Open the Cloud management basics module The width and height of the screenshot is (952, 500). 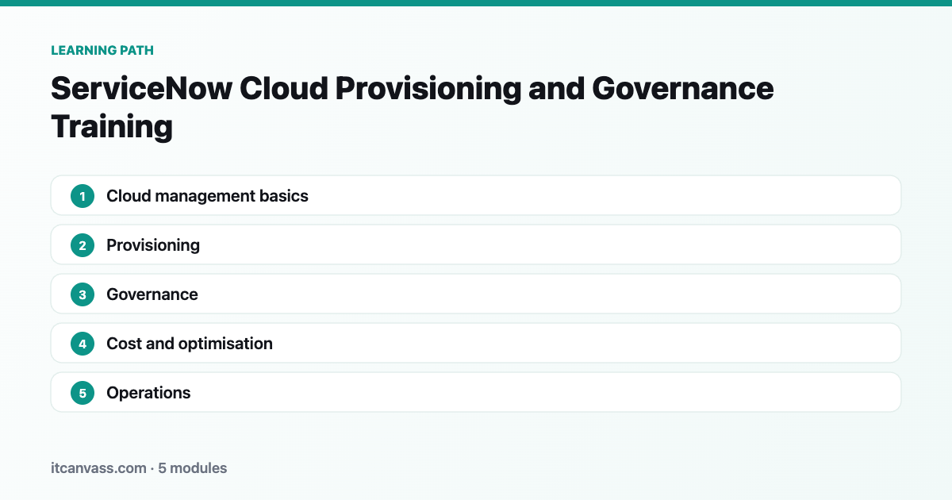(476, 195)
